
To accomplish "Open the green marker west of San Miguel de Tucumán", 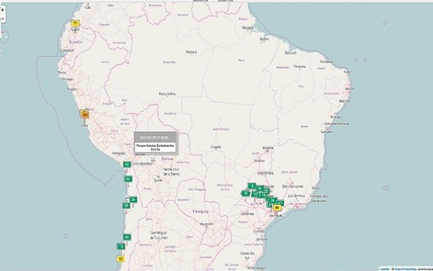I will point(127,237).
